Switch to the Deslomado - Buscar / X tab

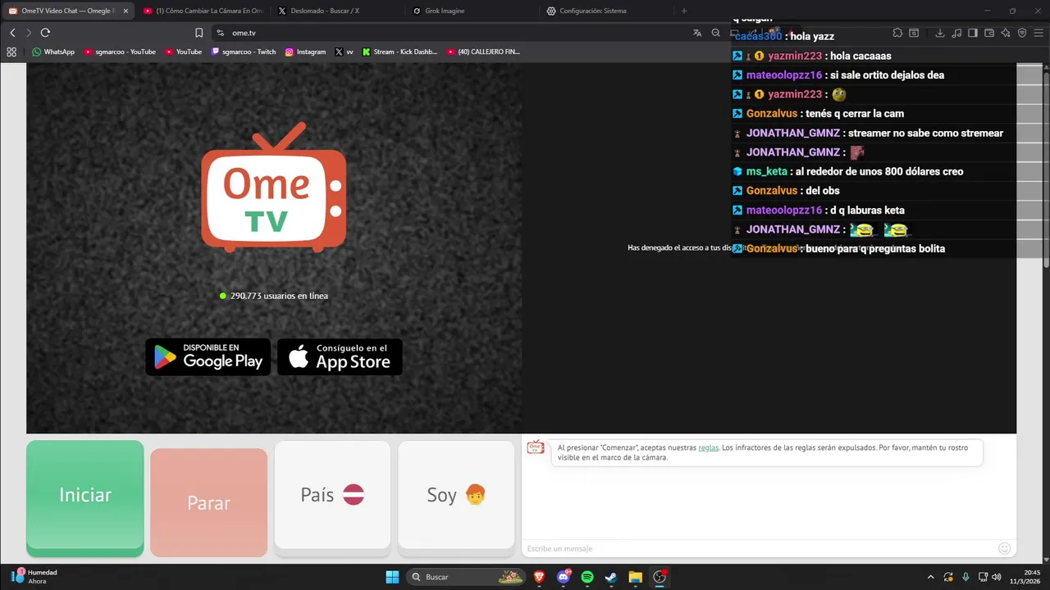[x=336, y=11]
